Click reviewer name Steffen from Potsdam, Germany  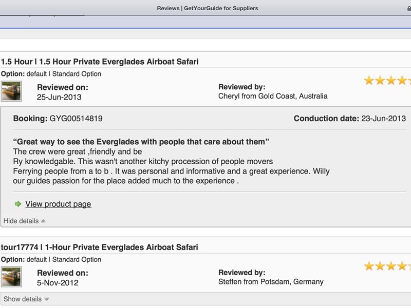click(271, 282)
